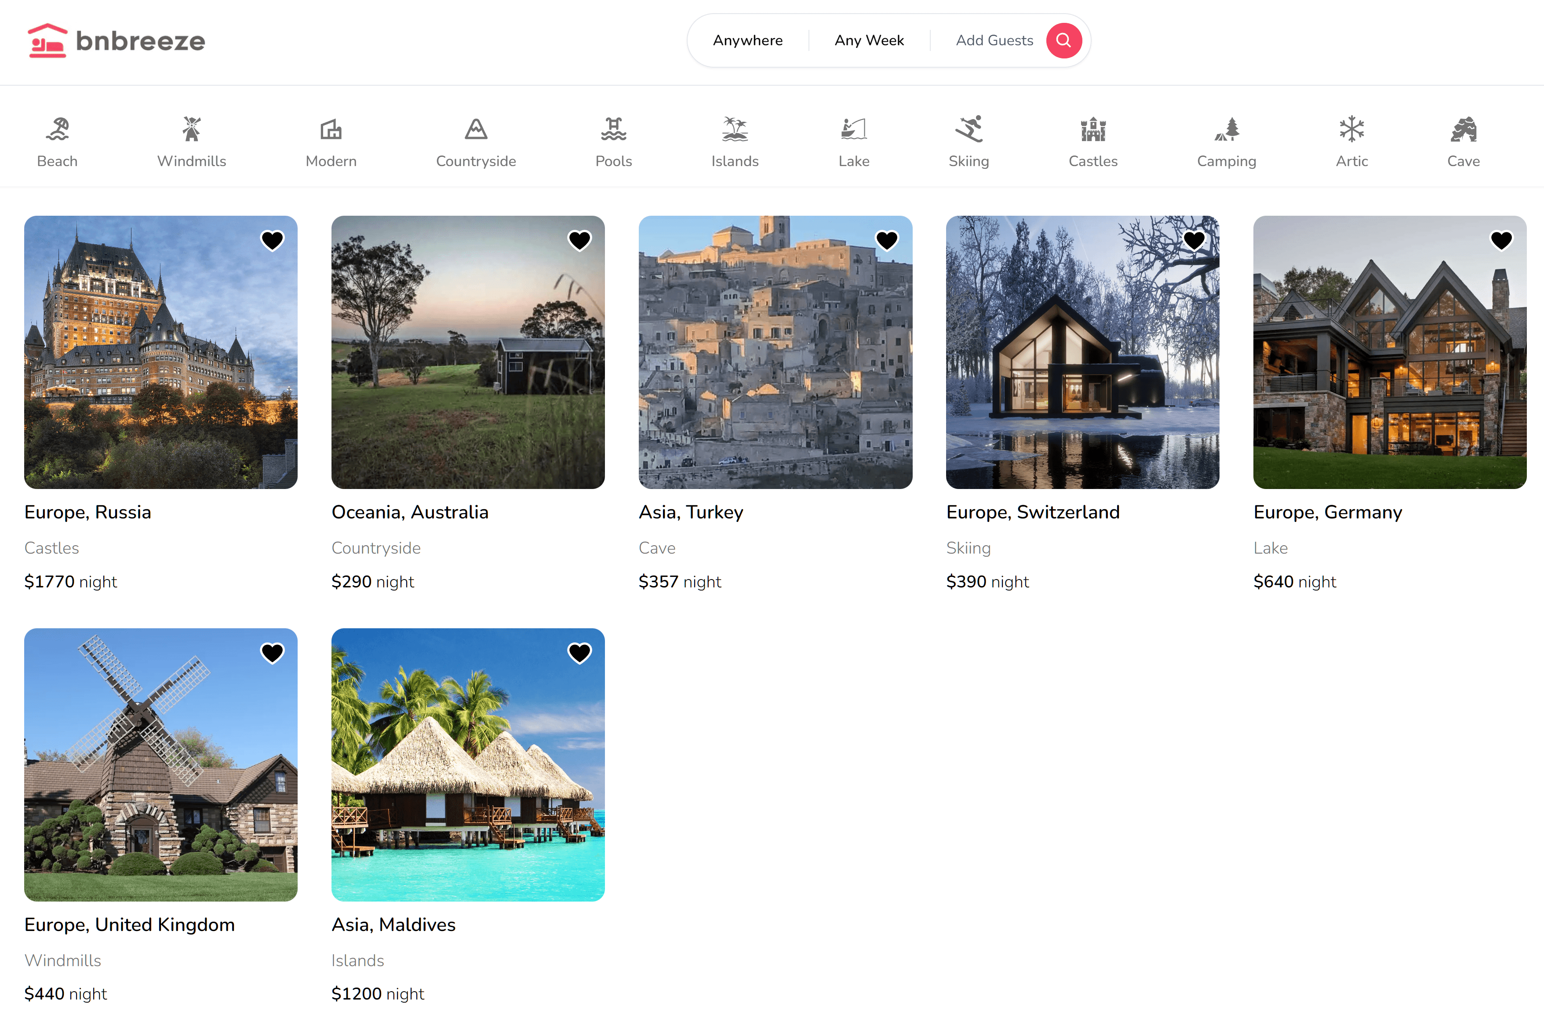
Task: Click 'Skiing' subtitle under Europe, Switzerland
Action: (969, 548)
